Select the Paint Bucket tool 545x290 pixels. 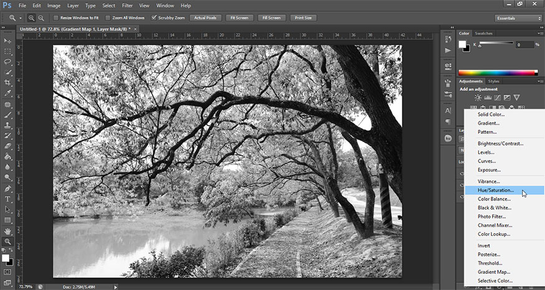coord(7,157)
